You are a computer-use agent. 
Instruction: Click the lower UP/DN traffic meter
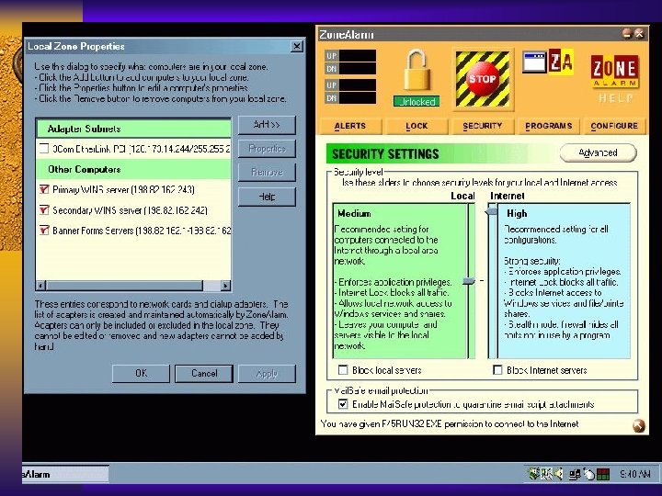tap(350, 91)
